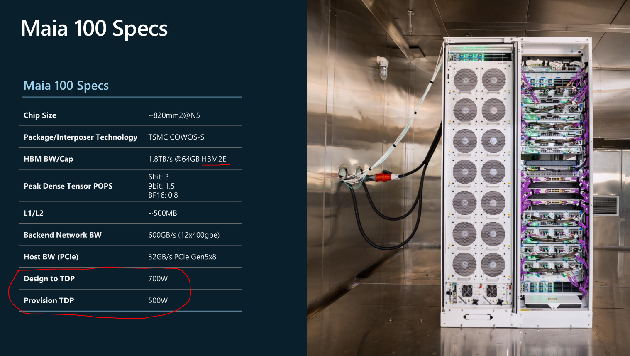
Task: Select the 'TSMC COWOS-S' value
Action: point(176,137)
